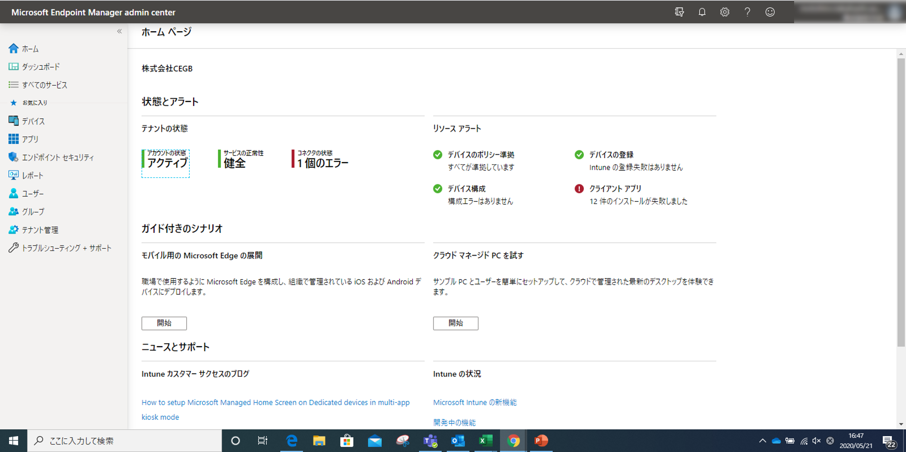Click the デバイス構成 green check status
Screen dimensions: 906x452
[464, 189]
